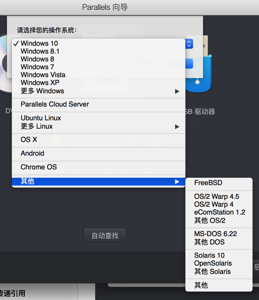The height and width of the screenshot is (300, 259).
Task: Click the 取消 button in the dialog
Action: click(145, 63)
